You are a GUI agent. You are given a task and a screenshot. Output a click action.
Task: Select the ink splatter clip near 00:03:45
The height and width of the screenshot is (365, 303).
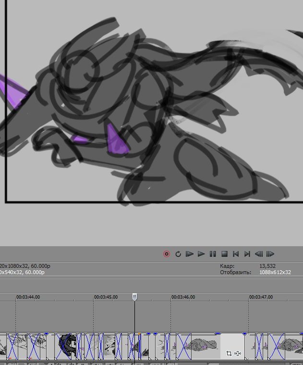coord(109,346)
